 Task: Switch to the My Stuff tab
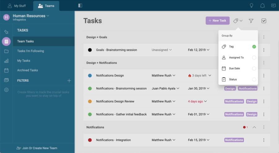pyautogui.click(x=17, y=6)
